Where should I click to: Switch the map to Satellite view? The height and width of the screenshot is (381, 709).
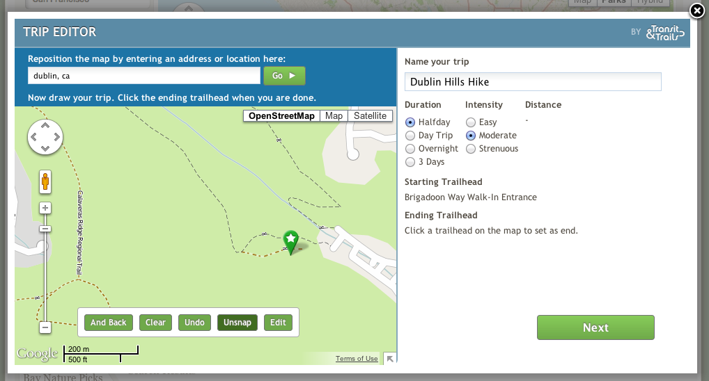click(369, 115)
